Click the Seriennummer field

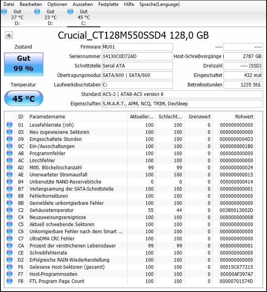(x=137, y=56)
